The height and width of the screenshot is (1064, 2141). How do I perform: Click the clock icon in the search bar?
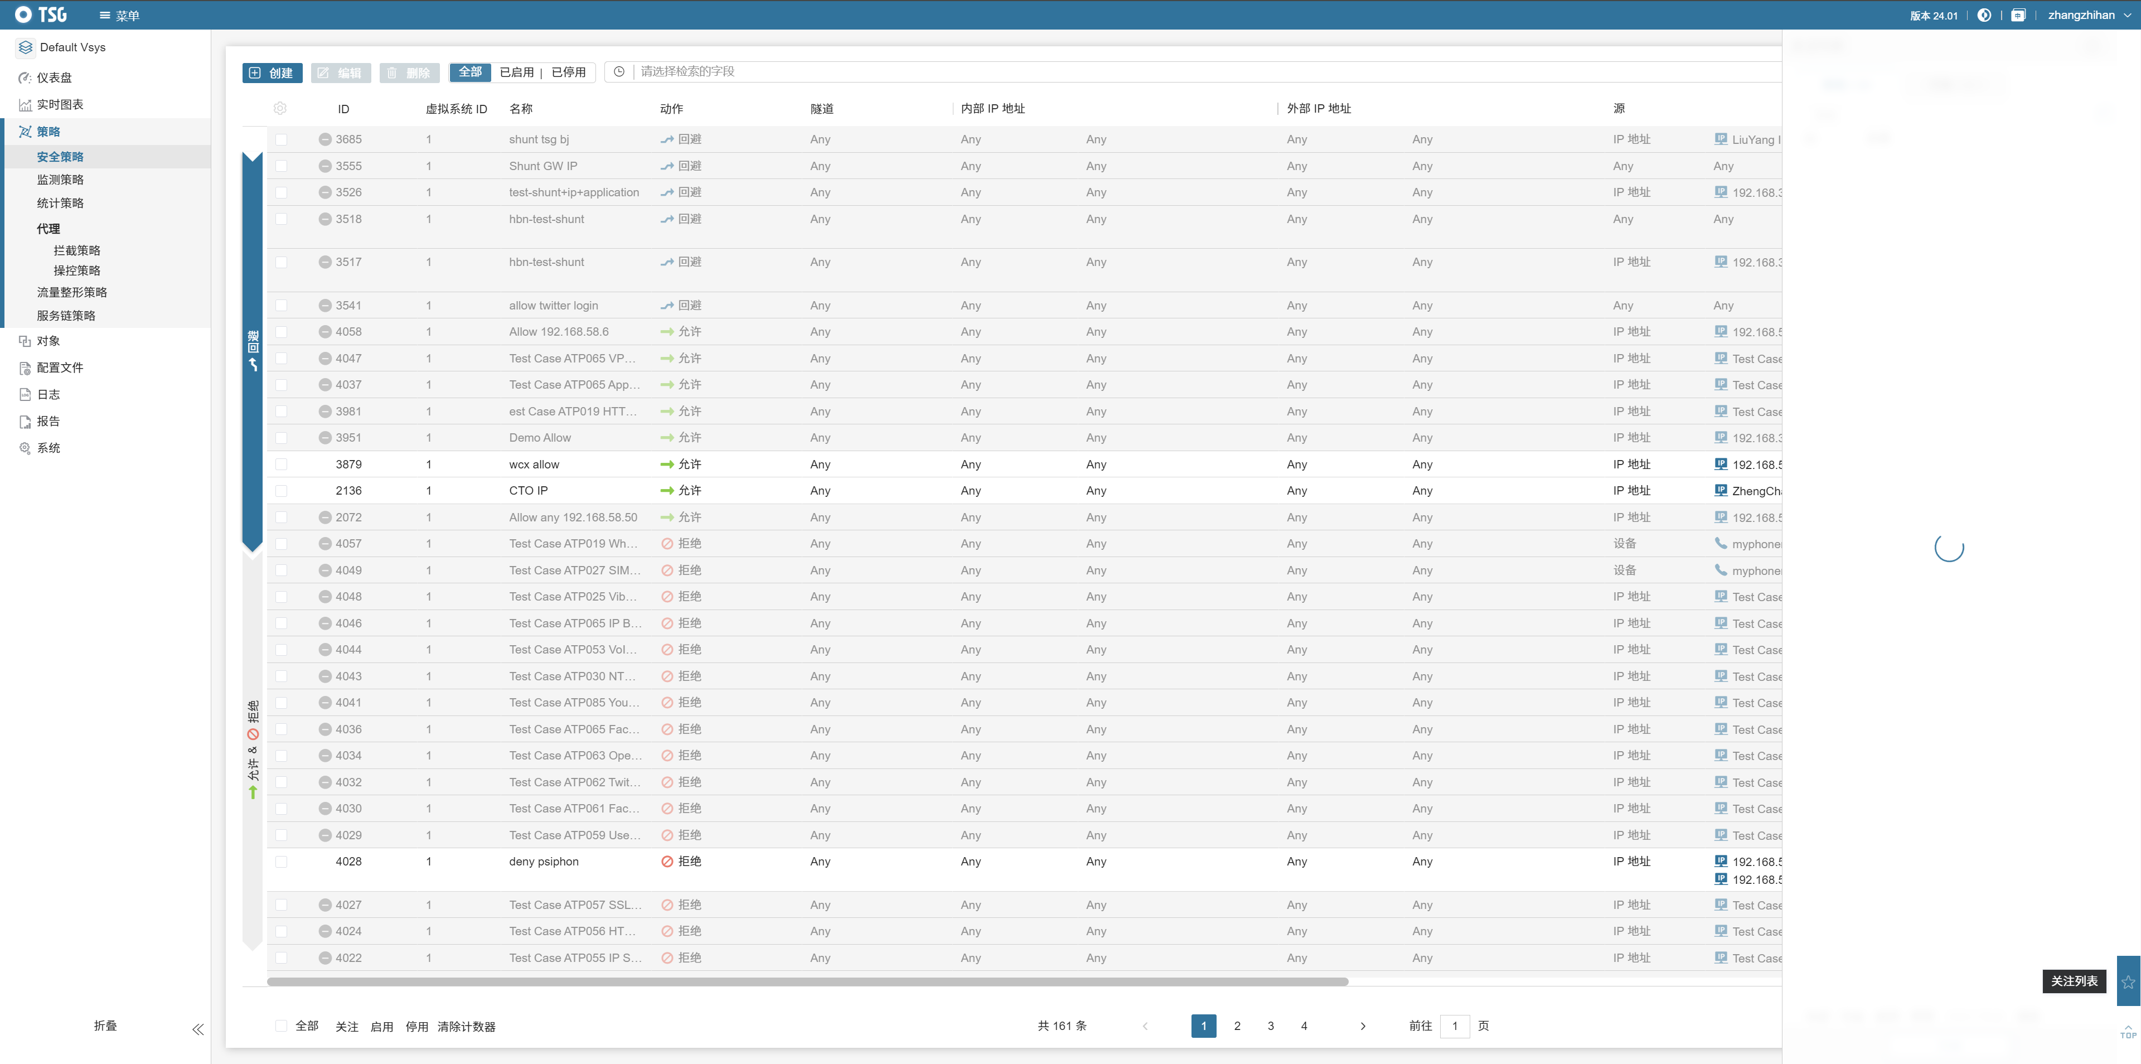pos(618,72)
